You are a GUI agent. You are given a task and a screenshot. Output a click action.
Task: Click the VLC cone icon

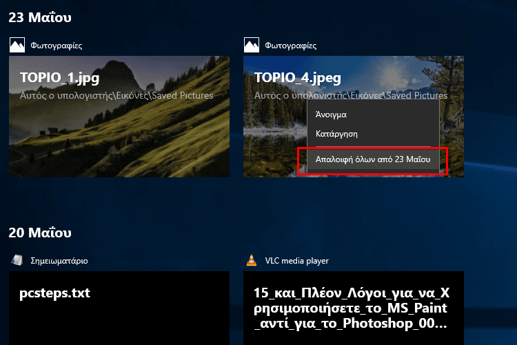click(x=252, y=260)
